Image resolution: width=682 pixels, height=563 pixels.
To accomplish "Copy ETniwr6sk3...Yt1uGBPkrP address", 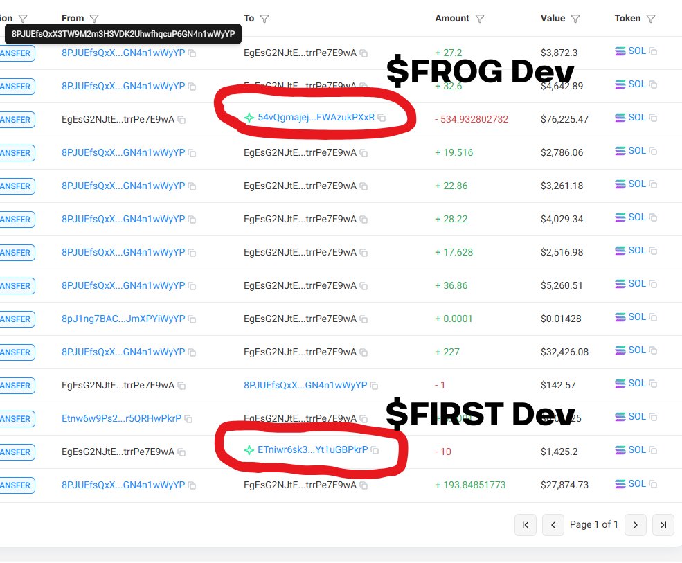I will click(375, 450).
